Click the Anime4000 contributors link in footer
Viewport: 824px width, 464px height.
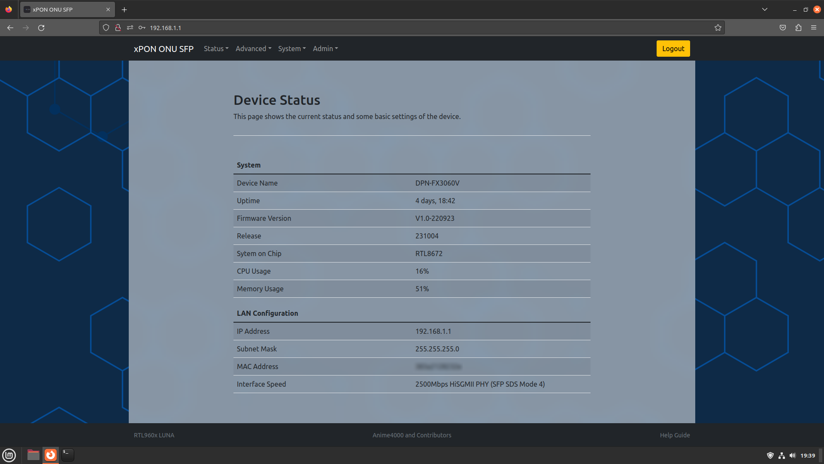(x=412, y=435)
